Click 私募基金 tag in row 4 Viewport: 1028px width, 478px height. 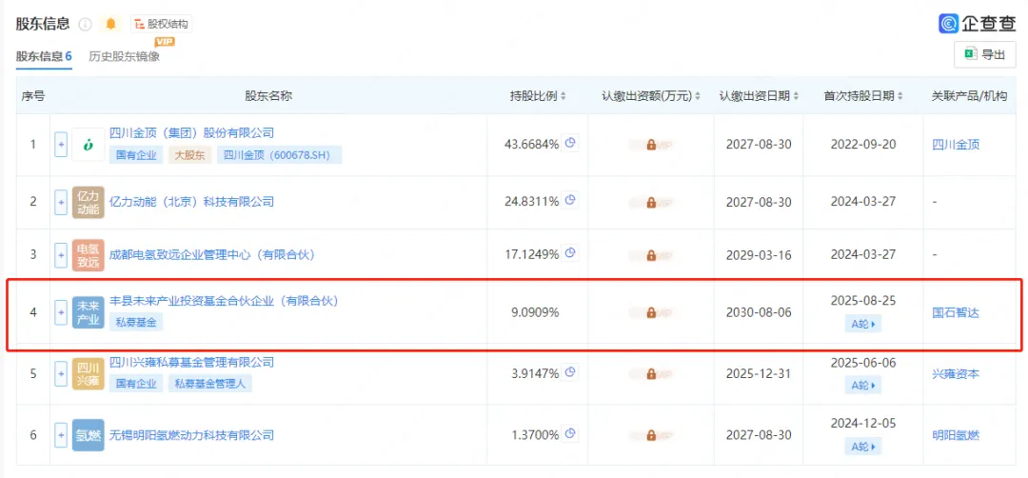[136, 323]
